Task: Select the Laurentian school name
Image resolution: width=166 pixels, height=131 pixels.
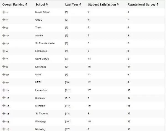Action: [x=41, y=90]
